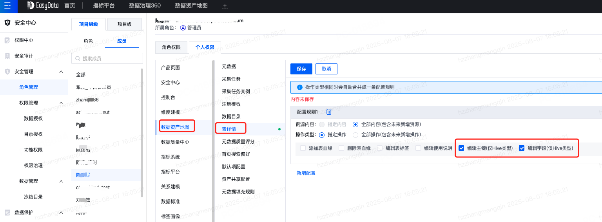The height and width of the screenshot is (222, 602).
Task: Collapse the 数据管理 submenu
Action: click(61, 181)
